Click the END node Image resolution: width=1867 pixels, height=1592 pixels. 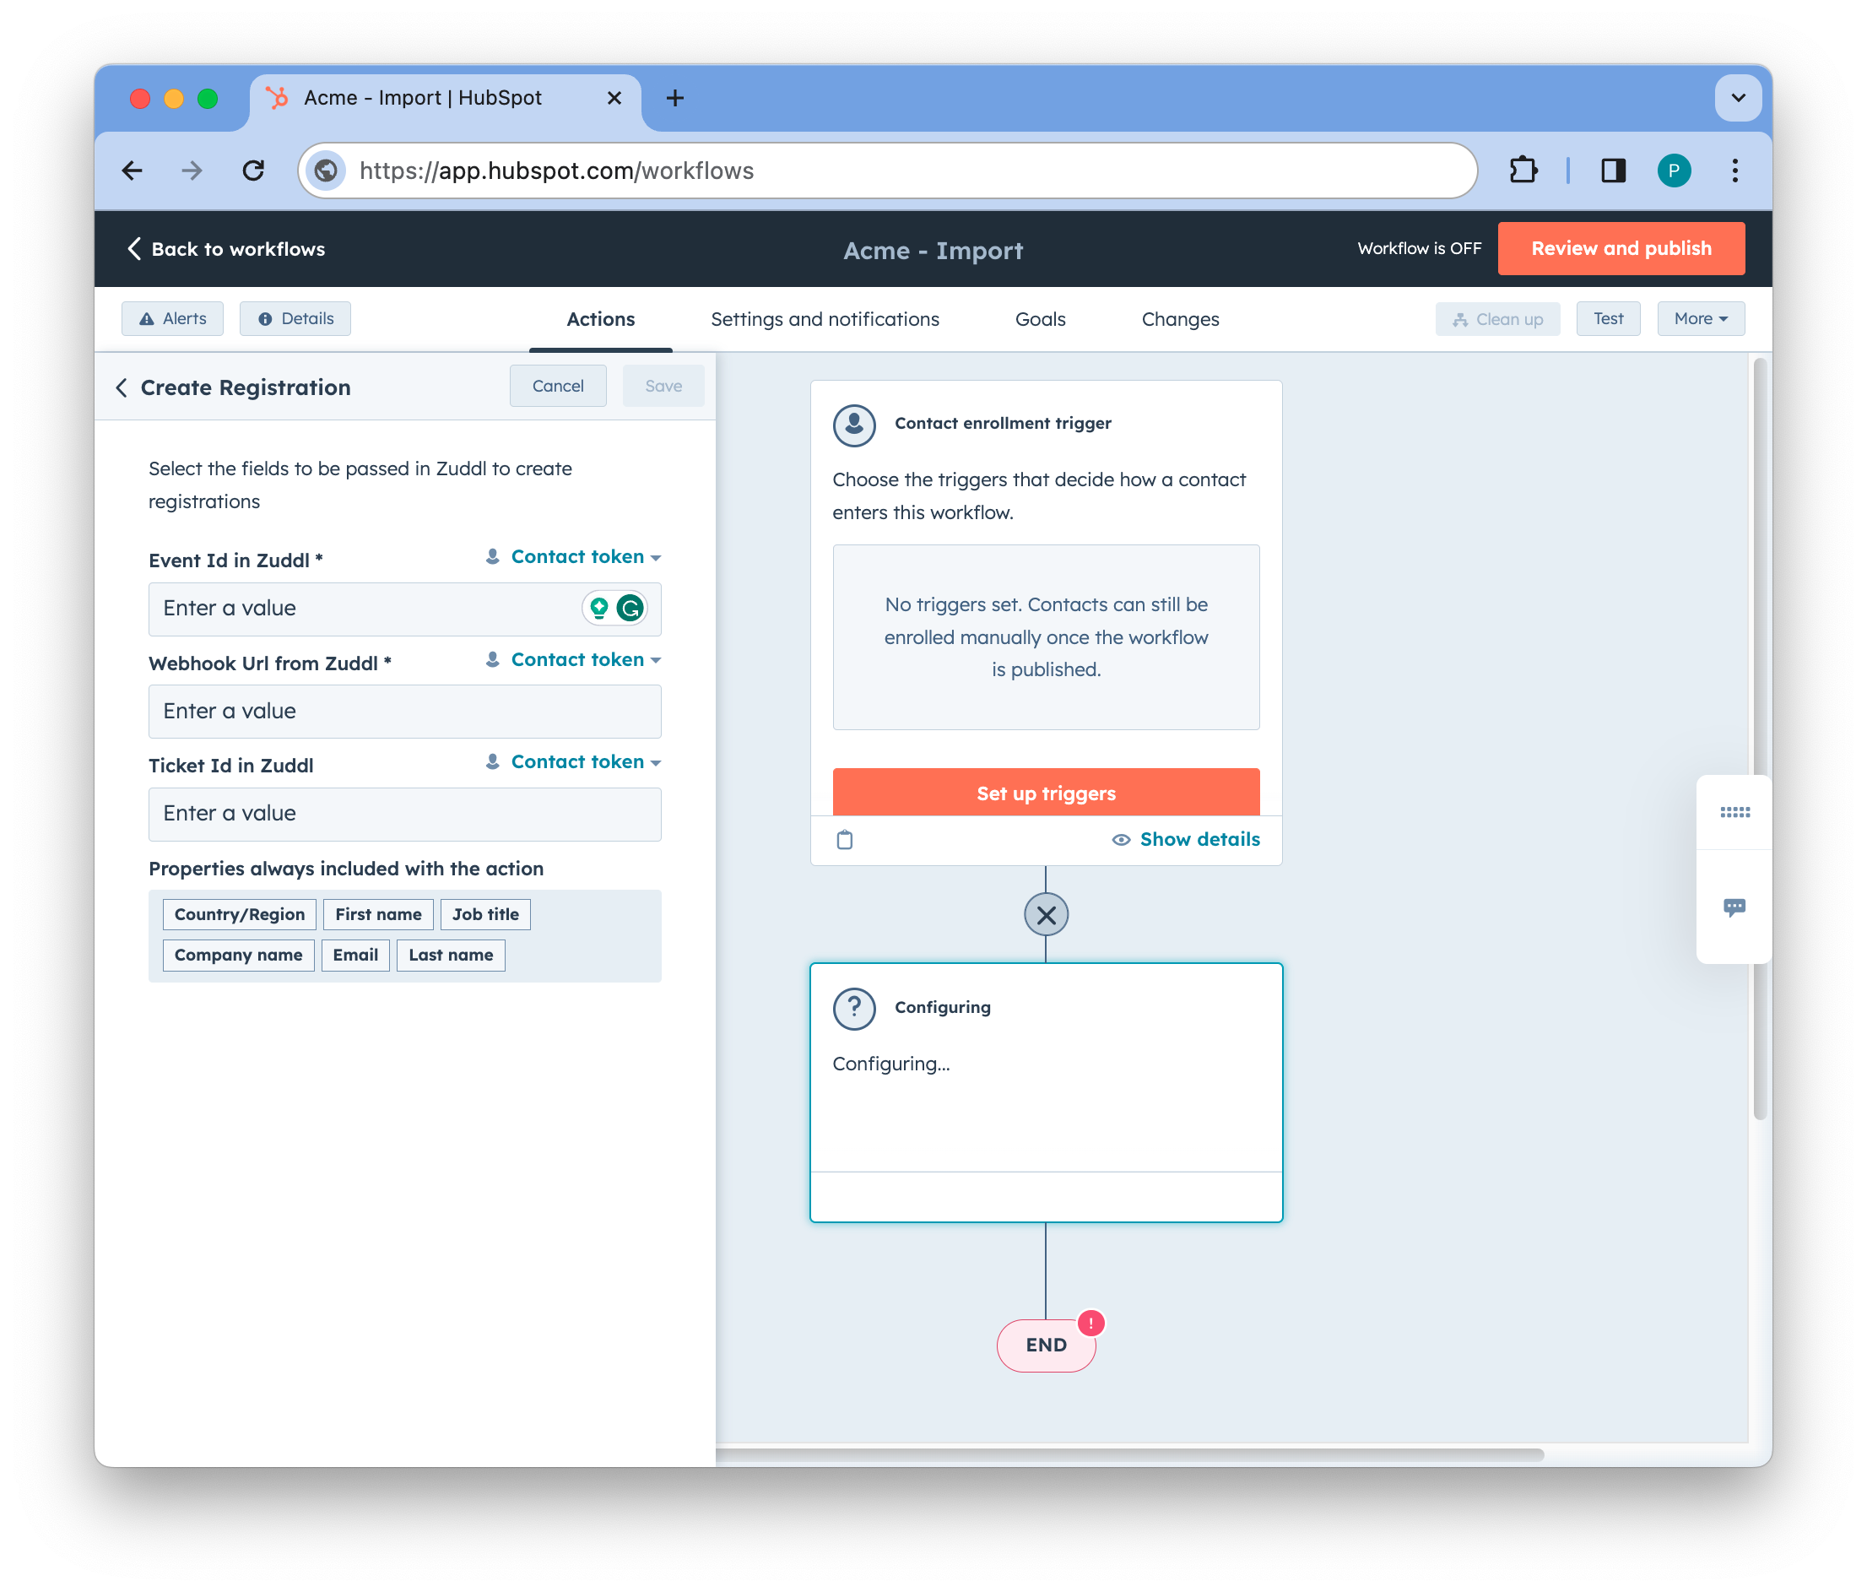(1046, 1346)
